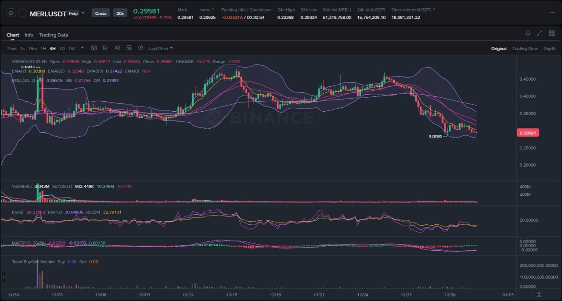The height and width of the screenshot is (301, 562).
Task: Click the circular target settings icon
Action: pyautogui.click(x=140, y=48)
